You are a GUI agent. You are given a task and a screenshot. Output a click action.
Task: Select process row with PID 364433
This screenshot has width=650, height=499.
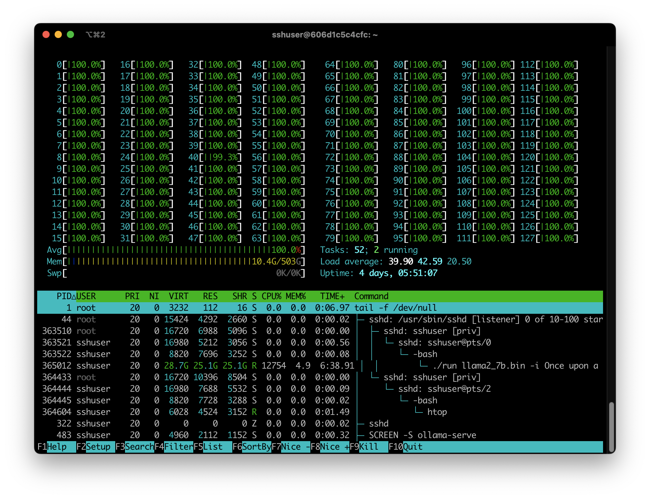[x=320, y=377]
